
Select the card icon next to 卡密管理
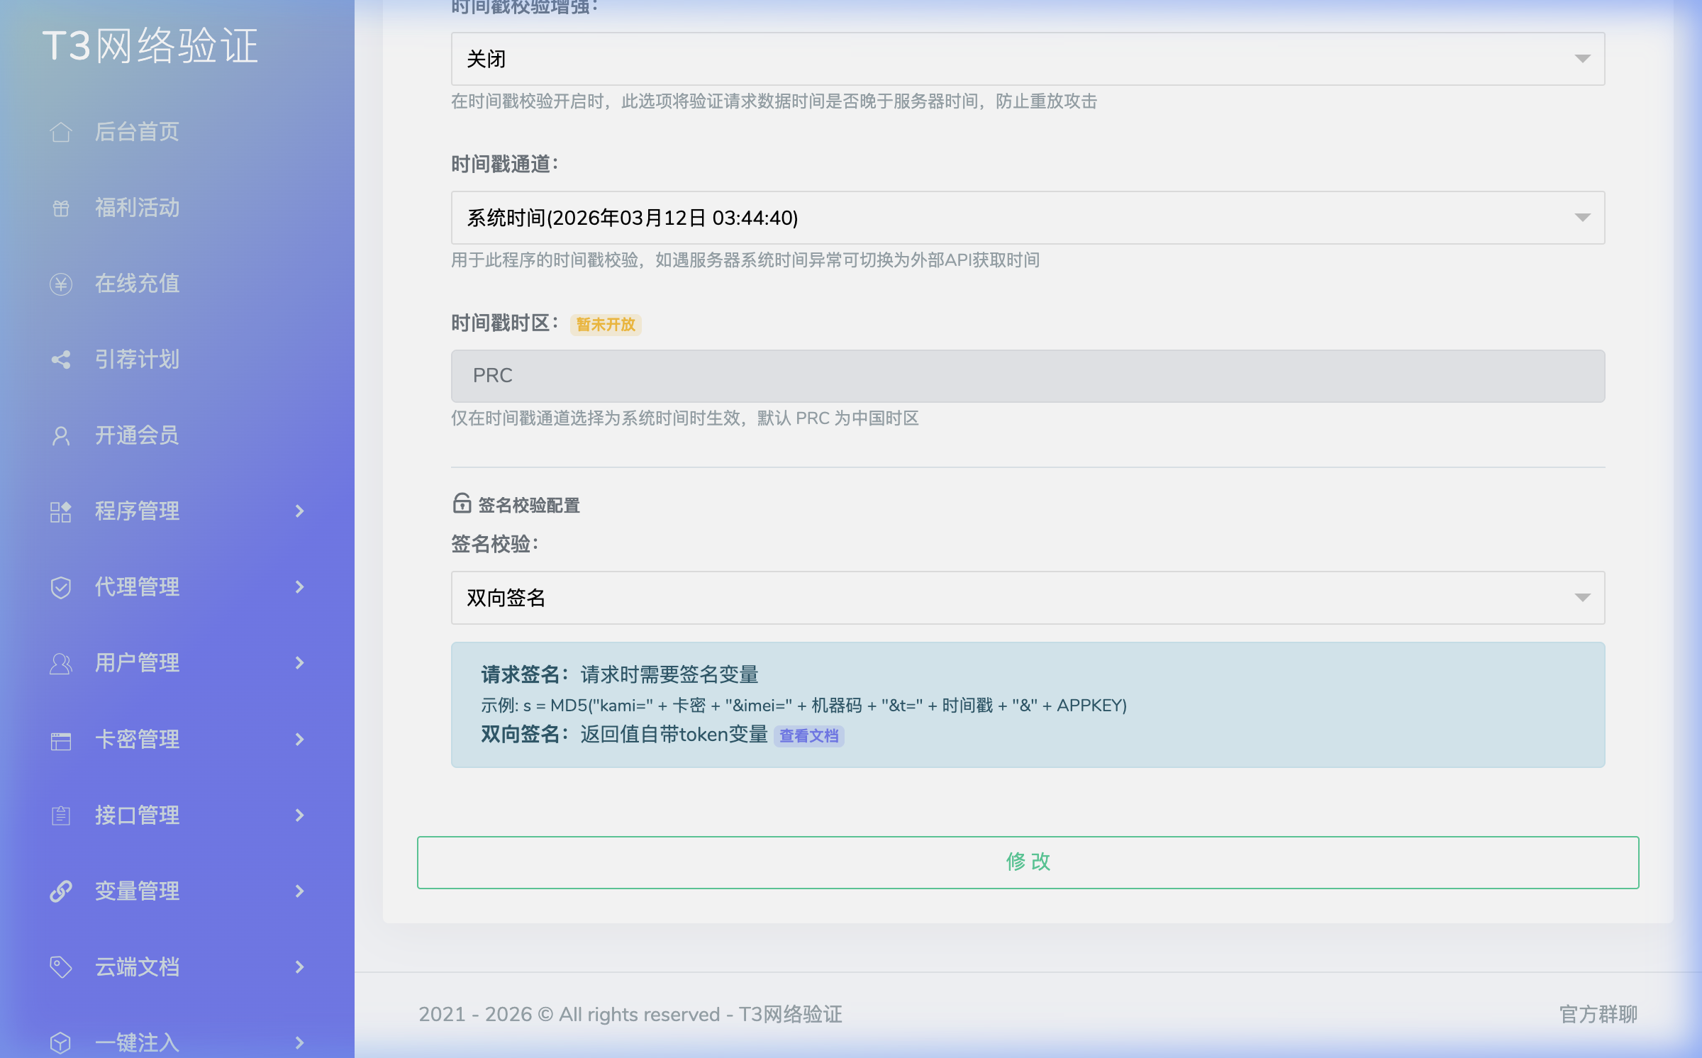click(x=60, y=740)
